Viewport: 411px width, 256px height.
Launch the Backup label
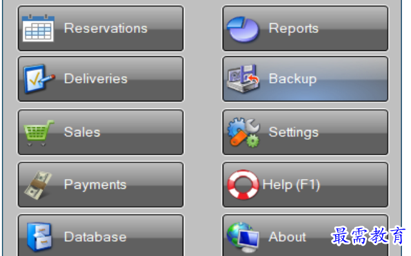[x=292, y=79]
